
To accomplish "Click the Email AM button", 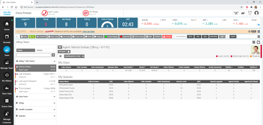I will click(x=78, y=37).
